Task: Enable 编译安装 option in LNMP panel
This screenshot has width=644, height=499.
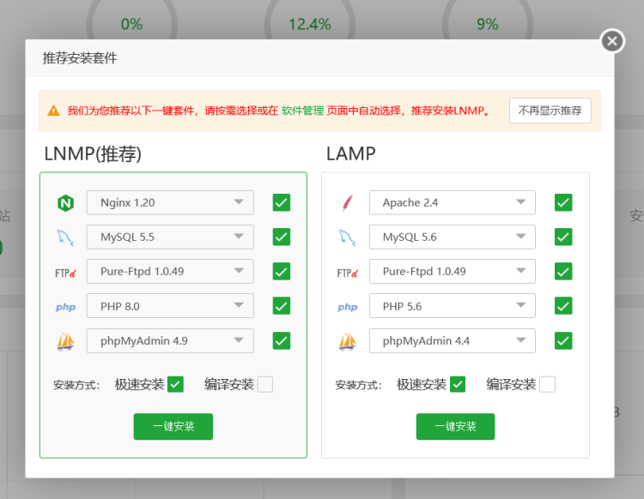Action: pos(265,385)
